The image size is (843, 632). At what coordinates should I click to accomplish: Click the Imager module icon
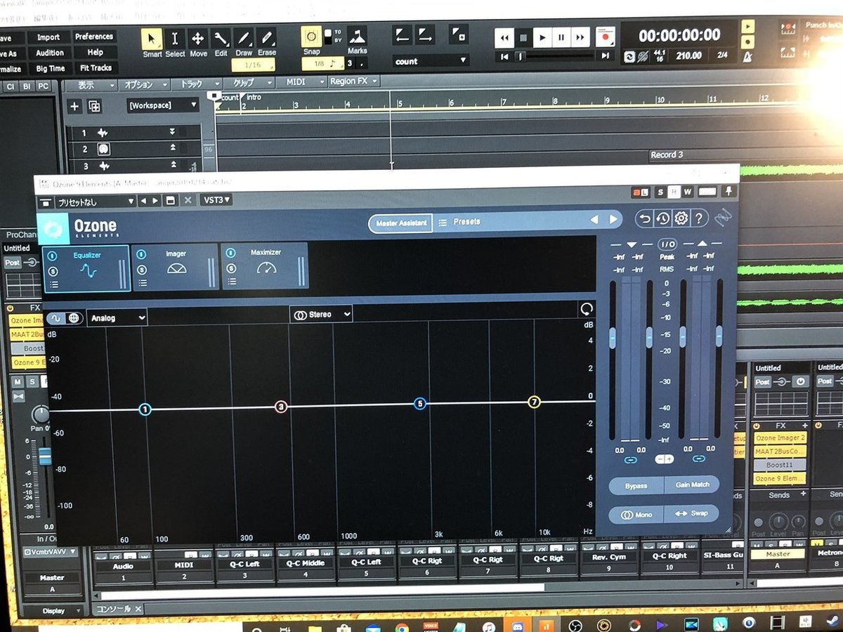[176, 269]
